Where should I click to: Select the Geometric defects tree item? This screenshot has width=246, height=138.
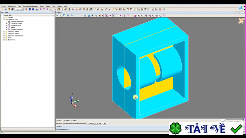(14, 34)
